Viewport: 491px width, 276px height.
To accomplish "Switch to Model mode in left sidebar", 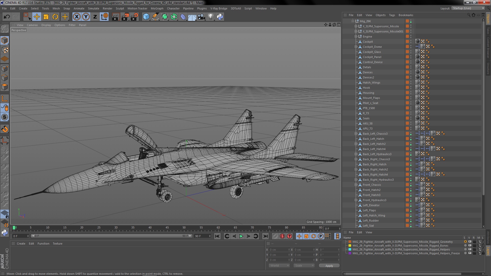I will pyautogui.click(x=5, y=40).
